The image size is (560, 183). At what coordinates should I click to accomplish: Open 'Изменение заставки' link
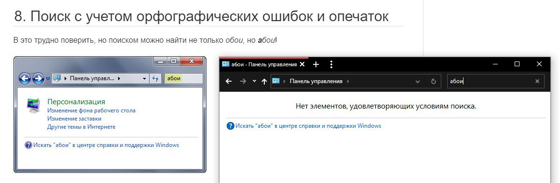point(74,119)
